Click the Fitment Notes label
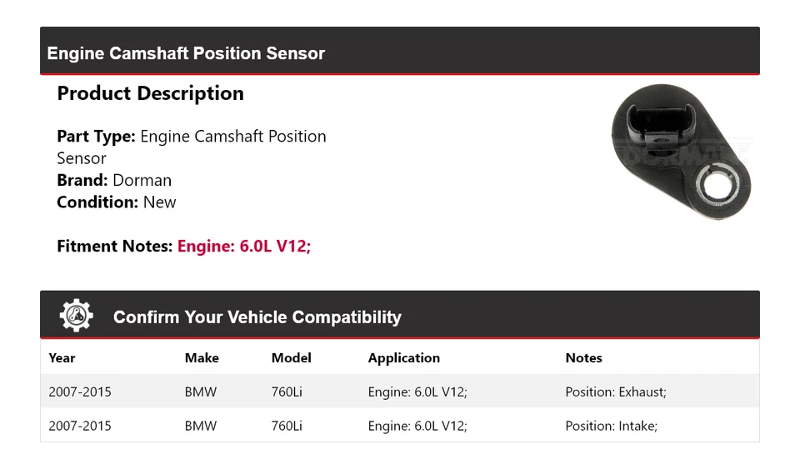The width and height of the screenshot is (800, 469). point(114,246)
